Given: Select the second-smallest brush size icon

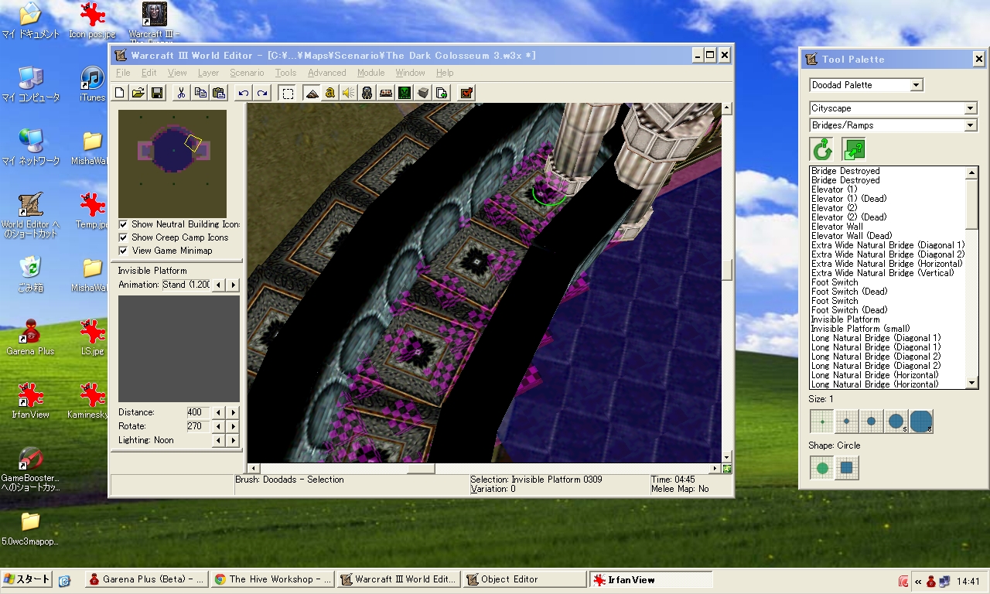Looking at the screenshot, I should point(847,422).
